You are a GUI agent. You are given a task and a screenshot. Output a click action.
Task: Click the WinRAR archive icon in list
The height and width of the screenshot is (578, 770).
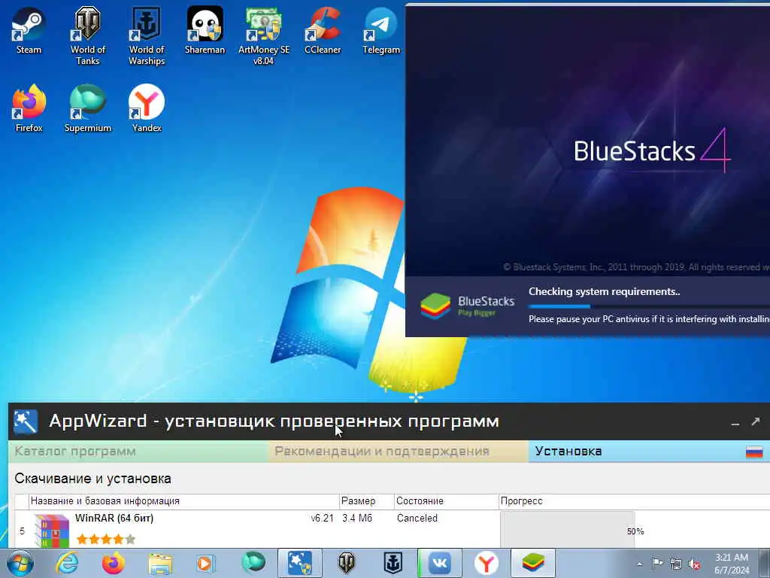52,531
